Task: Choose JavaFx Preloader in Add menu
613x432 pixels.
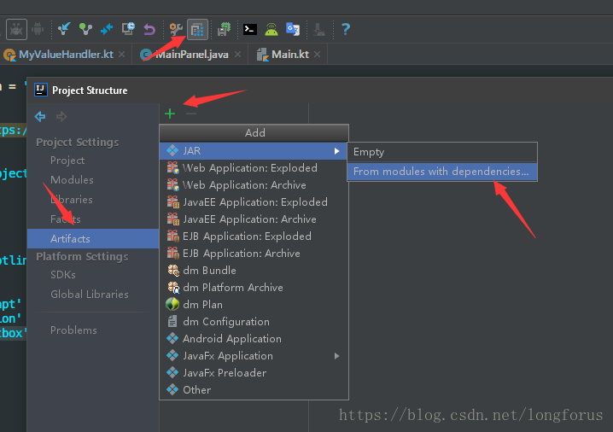Action: click(x=254, y=372)
